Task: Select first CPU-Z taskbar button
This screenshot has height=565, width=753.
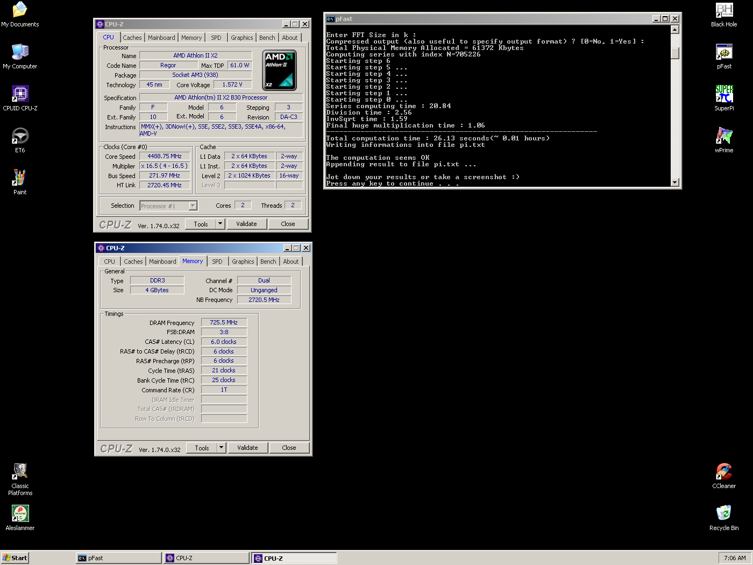Action: tap(207, 558)
